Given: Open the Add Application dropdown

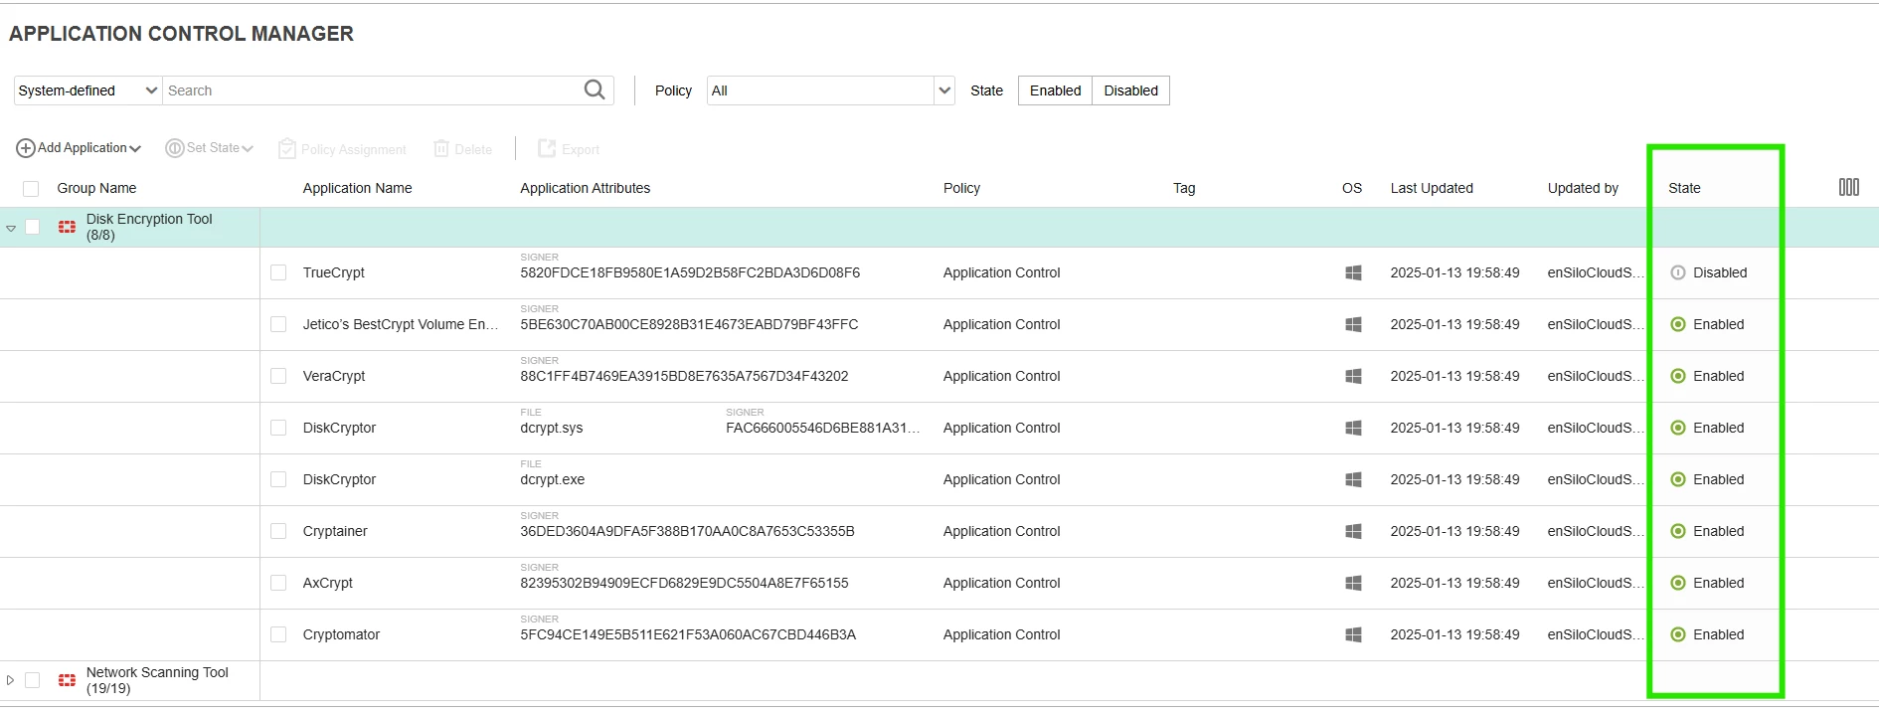Looking at the screenshot, I should pos(79,148).
